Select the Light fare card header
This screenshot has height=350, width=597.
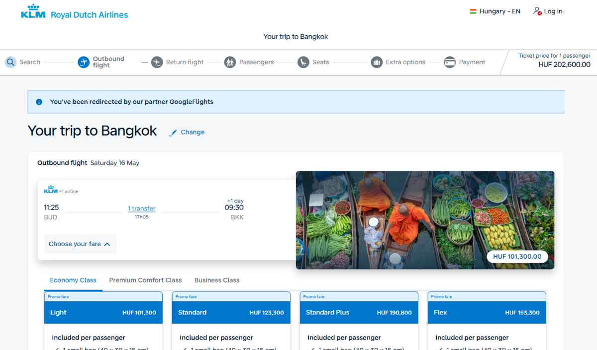[x=103, y=312]
